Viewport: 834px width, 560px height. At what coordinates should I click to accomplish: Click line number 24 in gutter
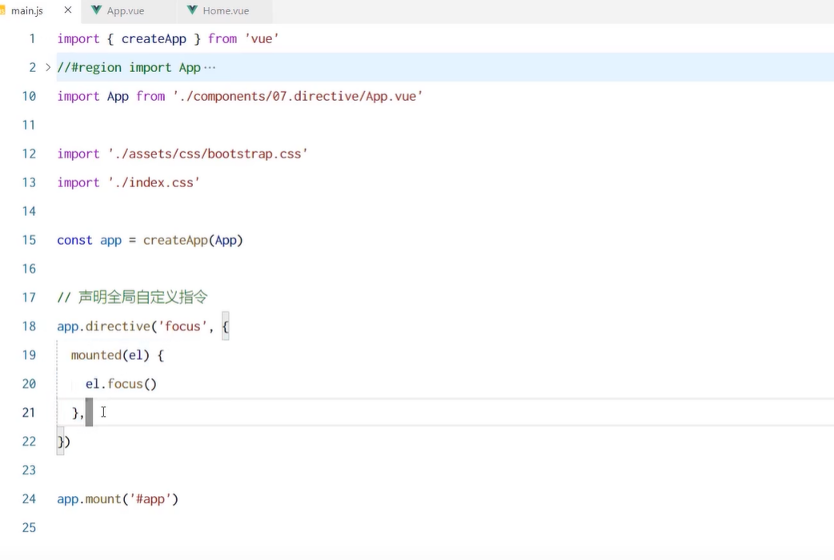[x=29, y=499]
